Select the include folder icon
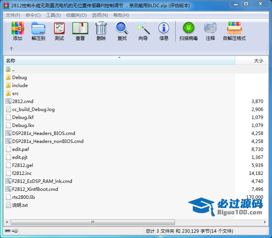 point(8,85)
